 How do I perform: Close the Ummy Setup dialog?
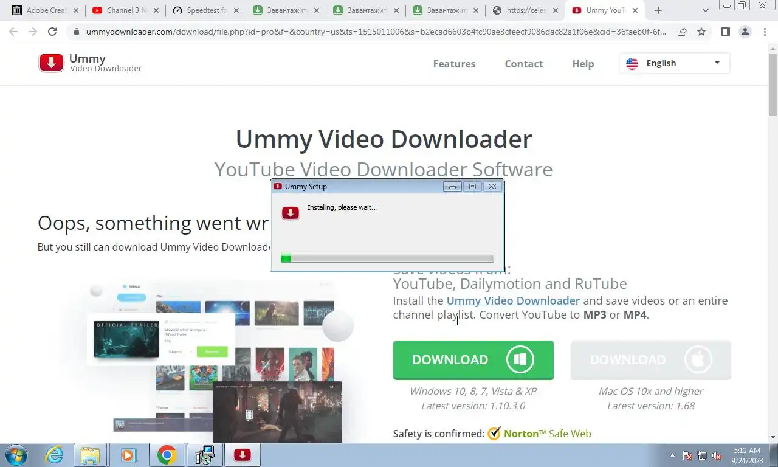(492, 187)
